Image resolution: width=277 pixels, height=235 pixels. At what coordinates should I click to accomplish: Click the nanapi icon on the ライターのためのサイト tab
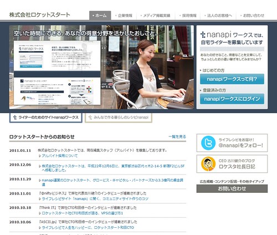[x=15, y=117]
